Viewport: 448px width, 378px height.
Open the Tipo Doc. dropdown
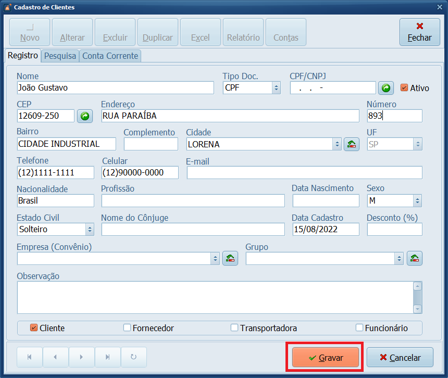tap(276, 88)
